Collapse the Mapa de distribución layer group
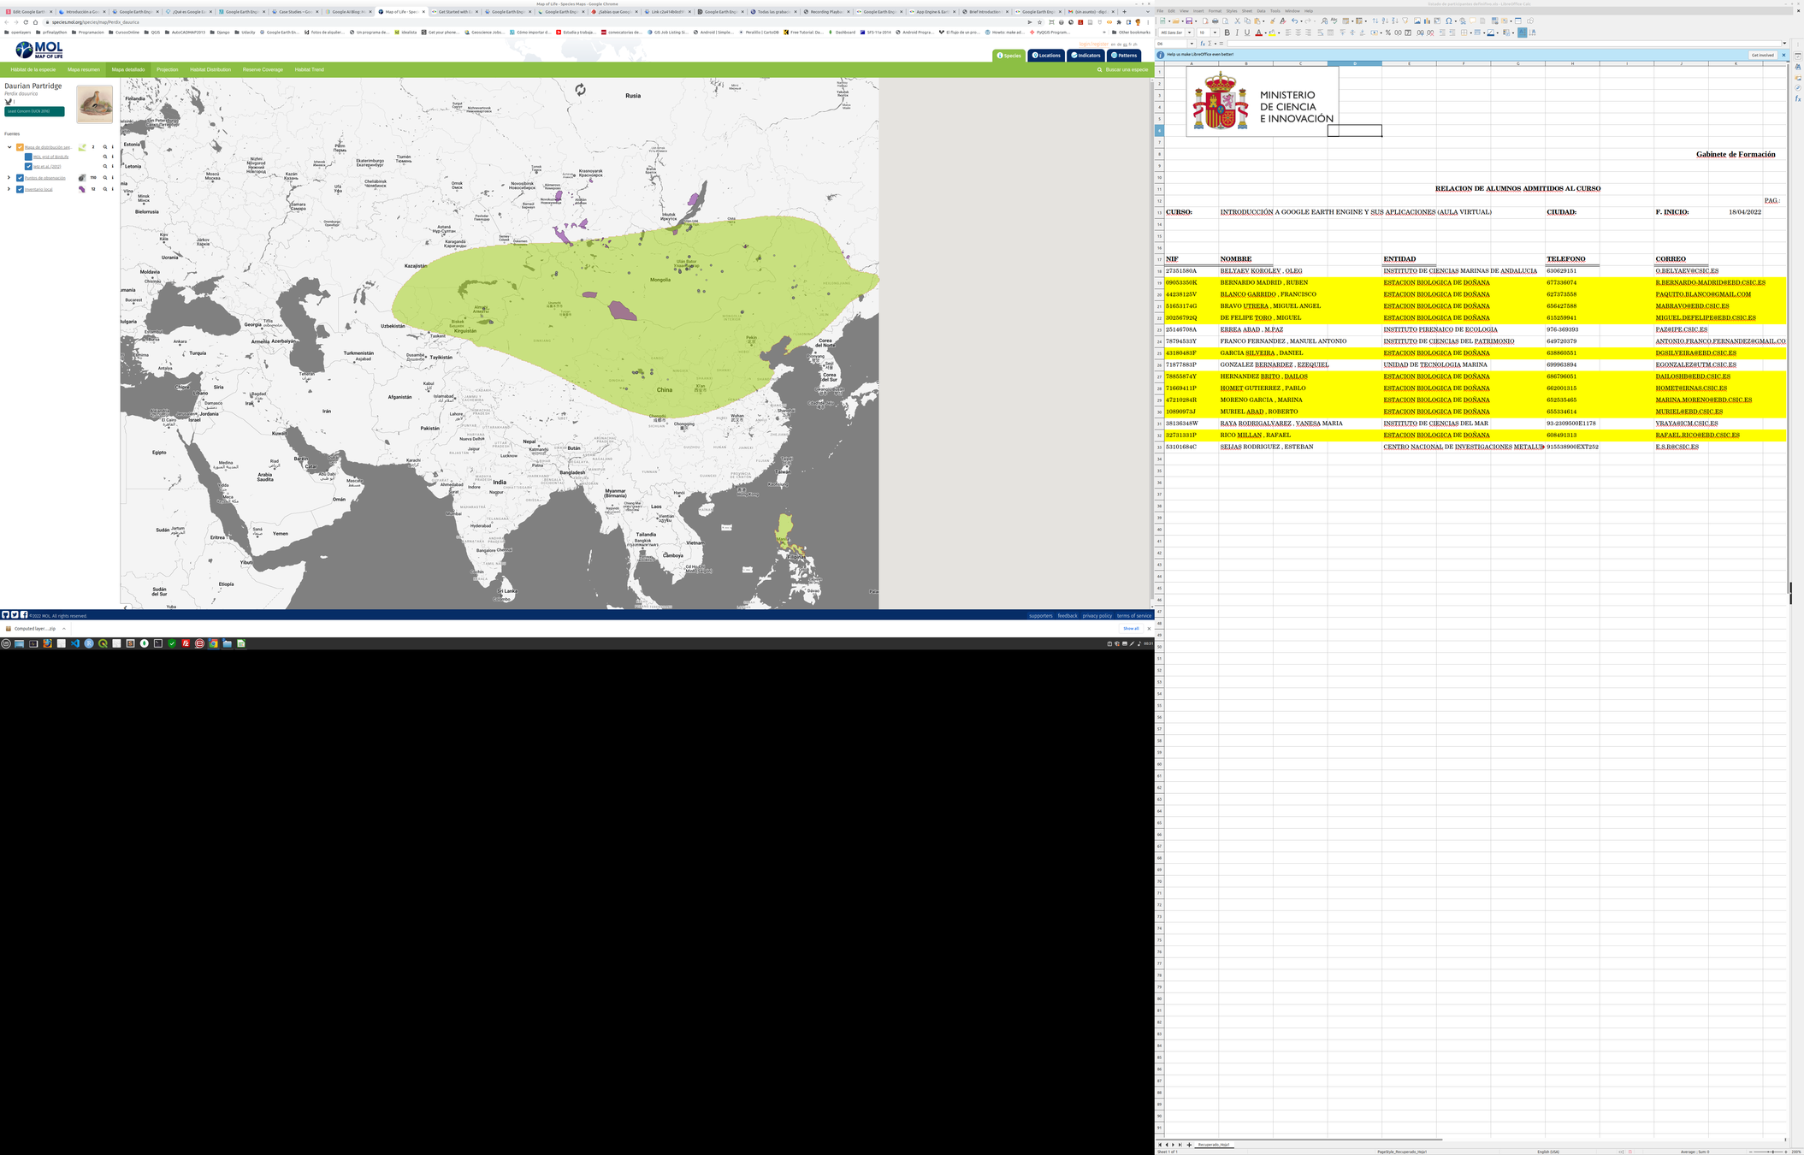Image resolution: width=1804 pixels, height=1155 pixels. [x=9, y=147]
